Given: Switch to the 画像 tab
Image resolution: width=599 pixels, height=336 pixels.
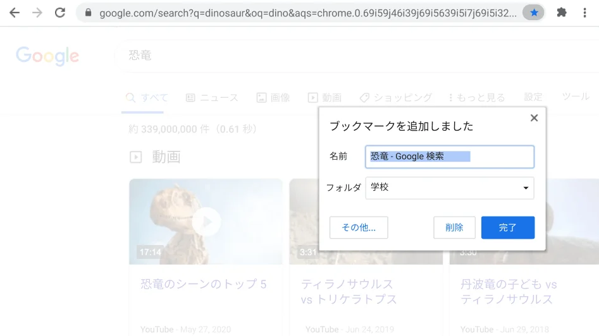Looking at the screenshot, I should (273, 98).
